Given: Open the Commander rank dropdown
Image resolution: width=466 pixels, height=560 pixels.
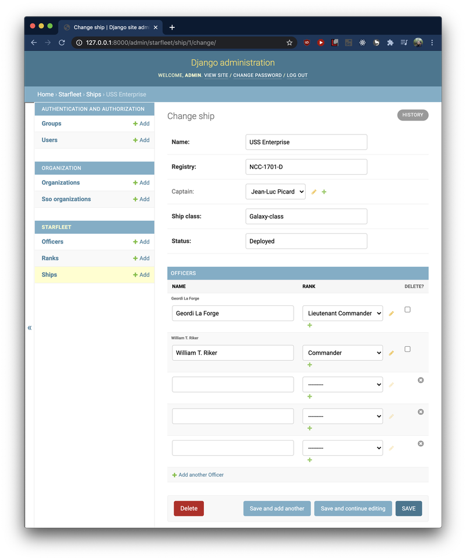Looking at the screenshot, I should coord(343,353).
